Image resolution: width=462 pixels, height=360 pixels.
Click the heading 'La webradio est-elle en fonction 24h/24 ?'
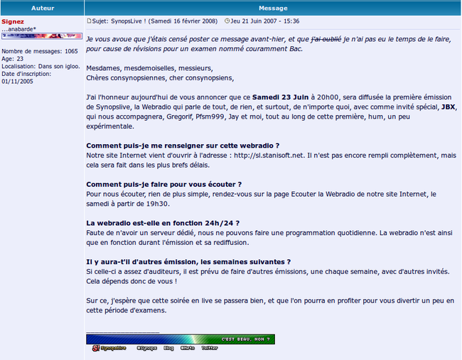coord(162,223)
